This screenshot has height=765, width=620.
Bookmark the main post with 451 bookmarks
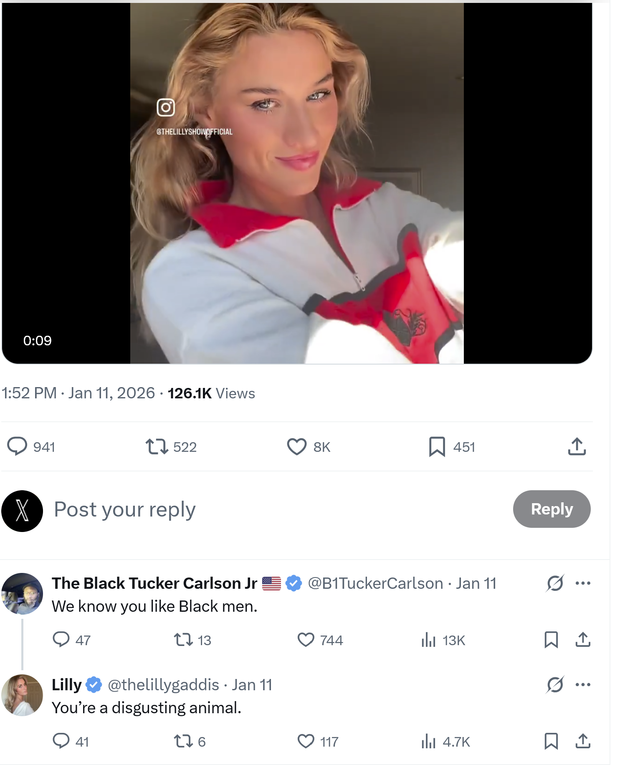[437, 446]
